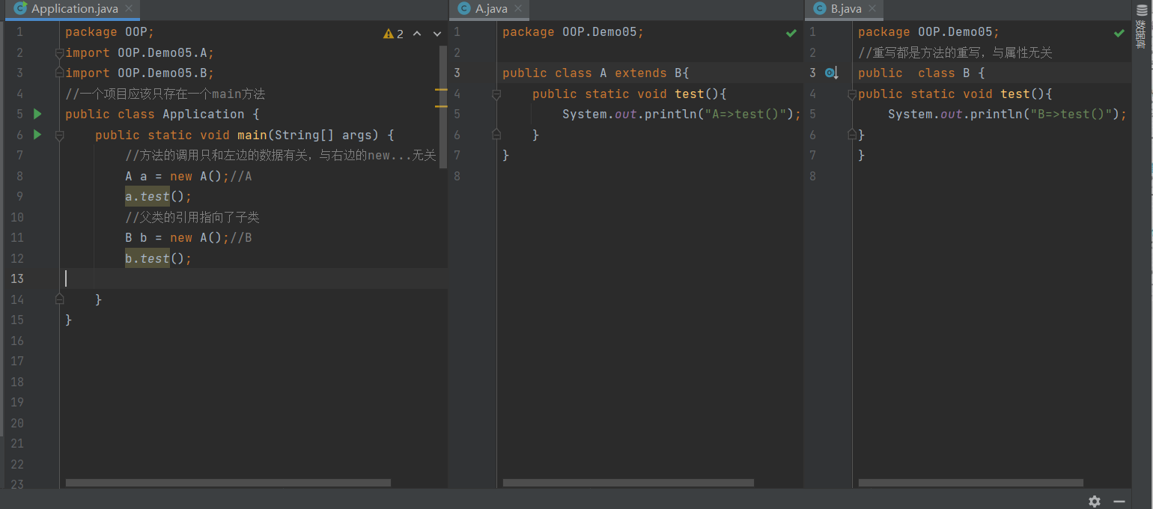Click the 'test' method name in B.java

[1015, 94]
